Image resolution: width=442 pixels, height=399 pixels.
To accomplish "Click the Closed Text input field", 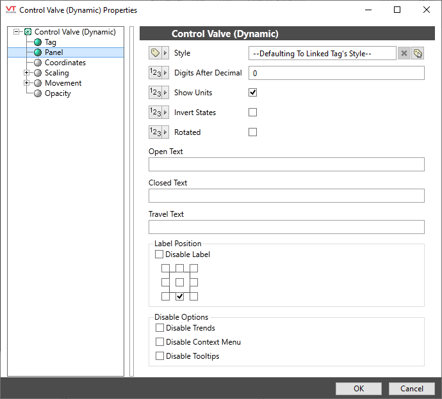I will [x=286, y=196].
